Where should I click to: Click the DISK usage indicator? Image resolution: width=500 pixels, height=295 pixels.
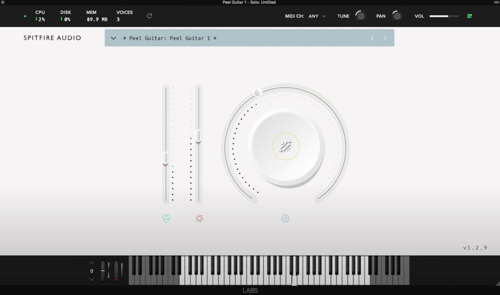point(65,16)
